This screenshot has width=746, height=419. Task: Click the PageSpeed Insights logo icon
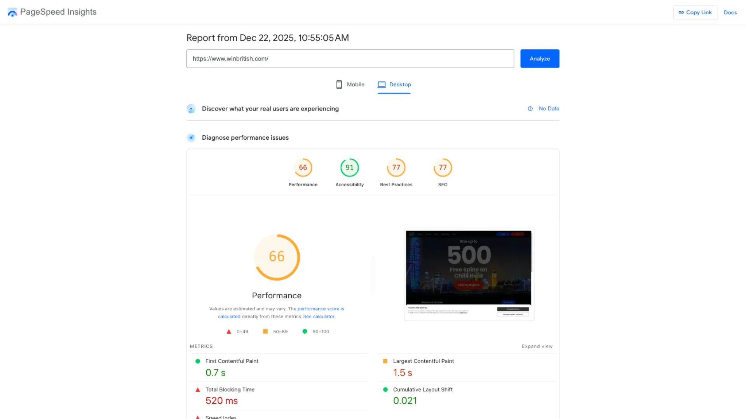pyautogui.click(x=12, y=12)
